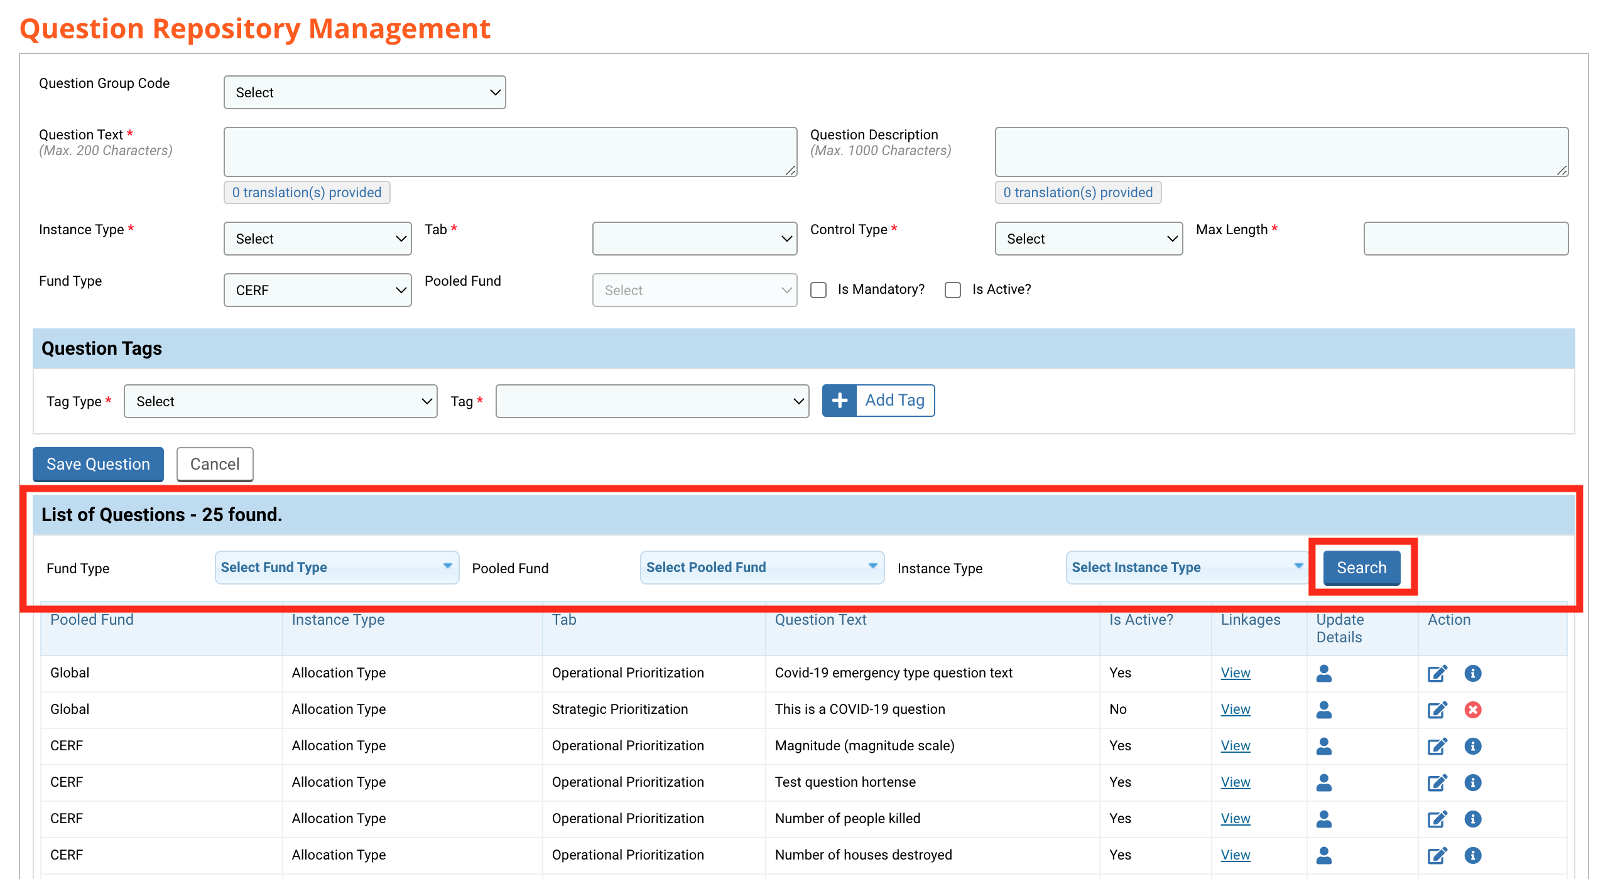
Task: Open update details for Covid-19 emergency type question
Action: point(1324,673)
